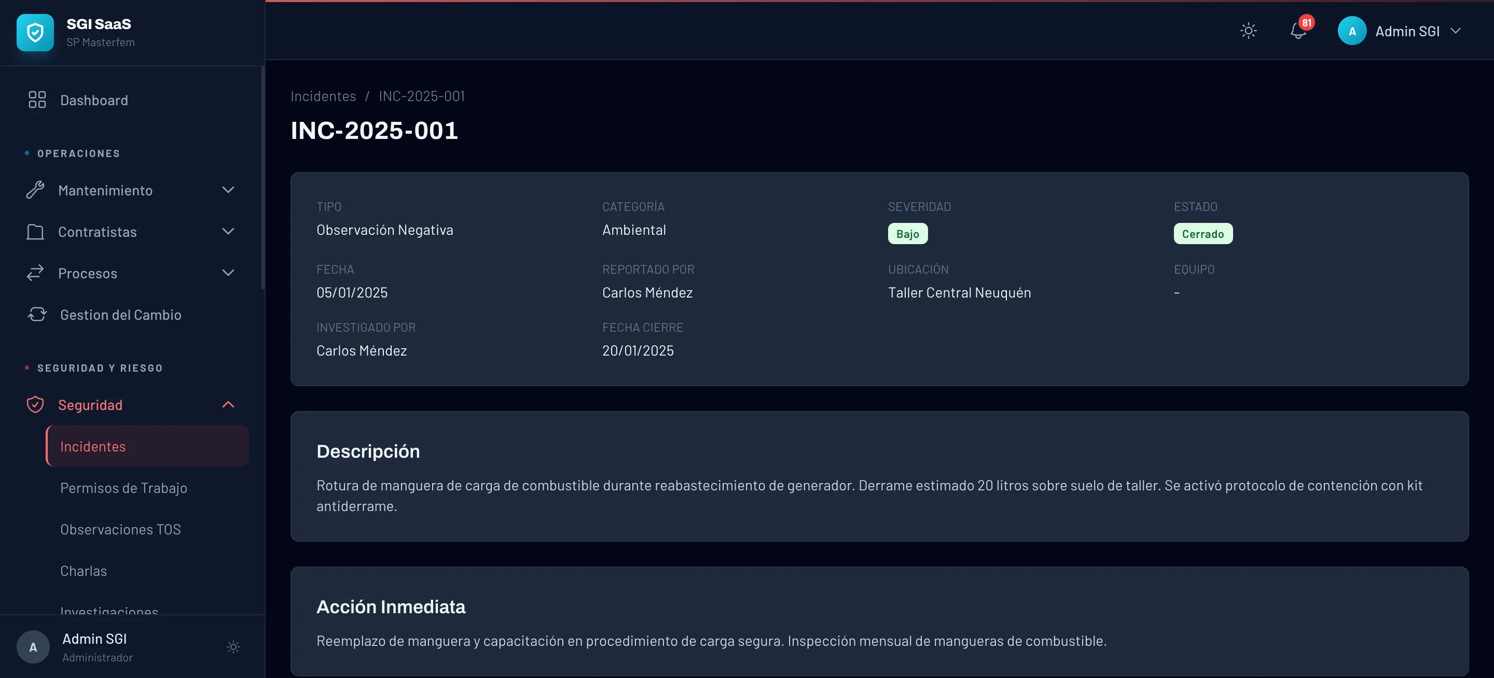The height and width of the screenshot is (678, 1494).
Task: Click the Cerrado status badge
Action: (1203, 234)
